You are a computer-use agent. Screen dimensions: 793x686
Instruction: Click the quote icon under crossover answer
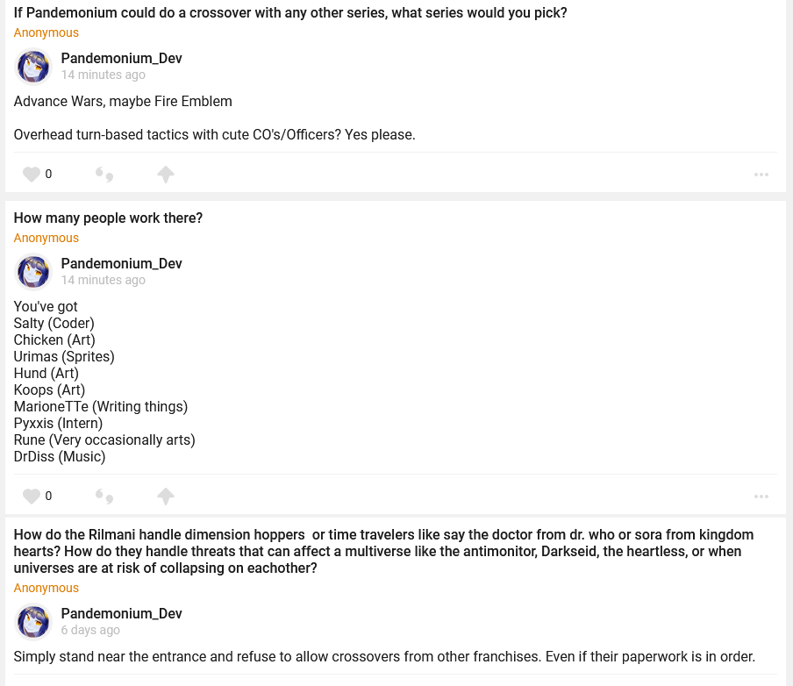[x=104, y=175]
